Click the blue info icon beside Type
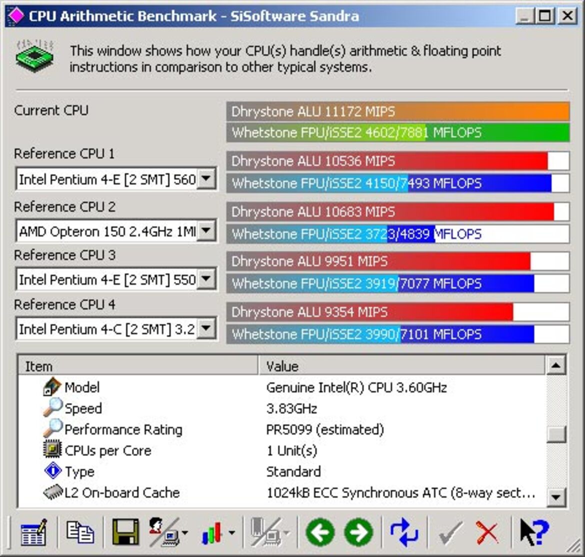Screen dimensions: 585x557 tap(52, 470)
